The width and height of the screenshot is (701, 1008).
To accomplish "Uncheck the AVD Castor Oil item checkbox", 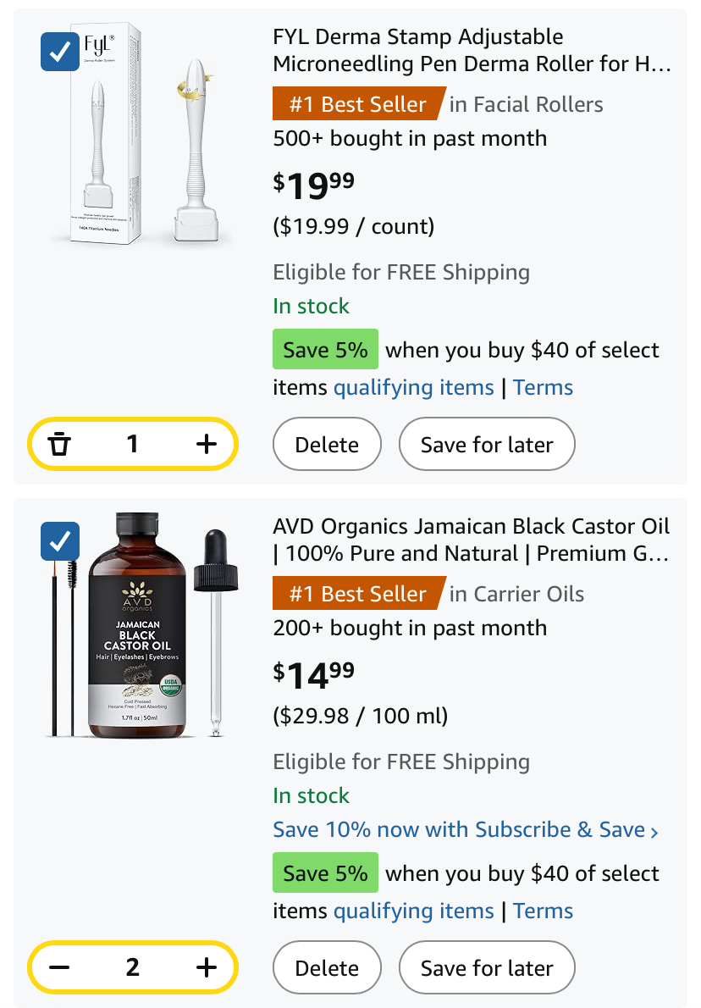I will point(60,541).
